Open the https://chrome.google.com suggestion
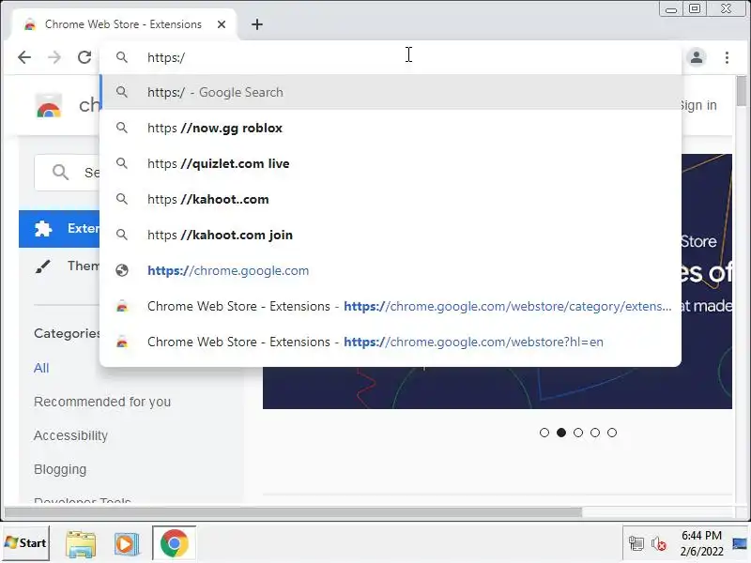 click(391, 270)
